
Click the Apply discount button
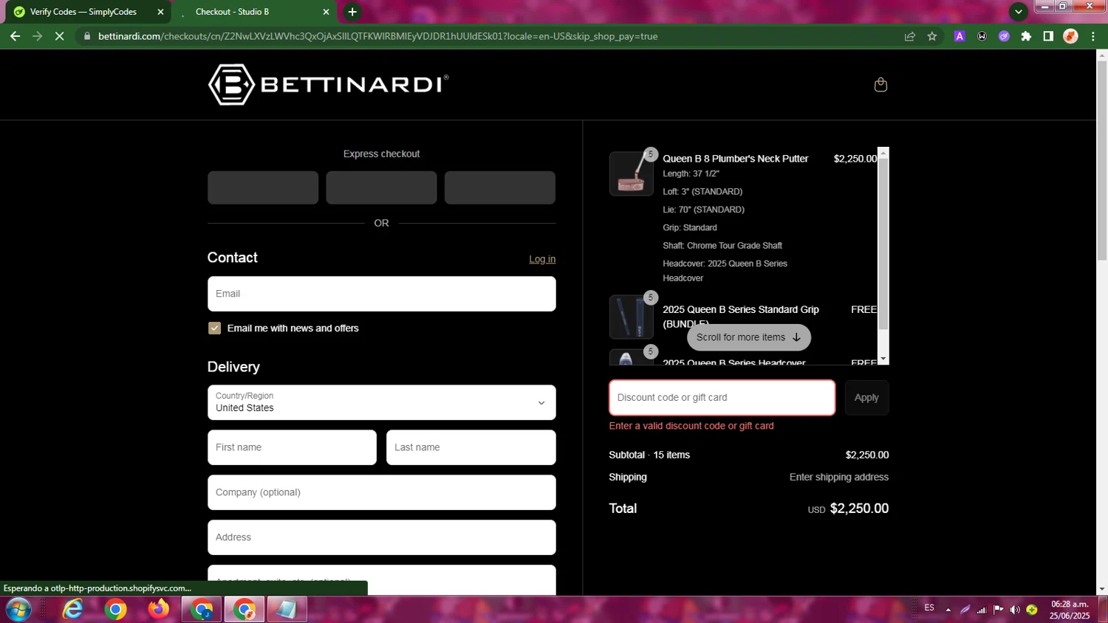pos(866,398)
